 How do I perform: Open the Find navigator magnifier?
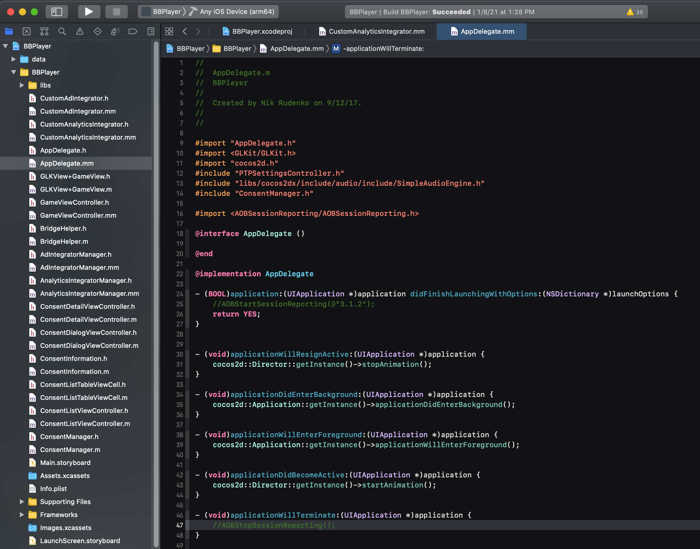[x=62, y=31]
